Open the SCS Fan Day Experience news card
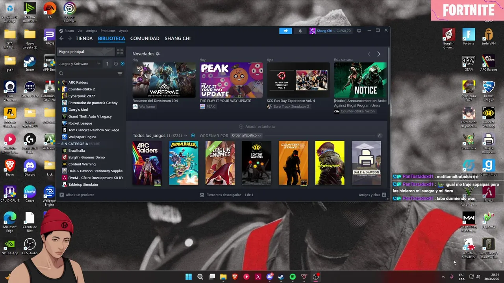The height and width of the screenshot is (283, 504). coord(298,80)
